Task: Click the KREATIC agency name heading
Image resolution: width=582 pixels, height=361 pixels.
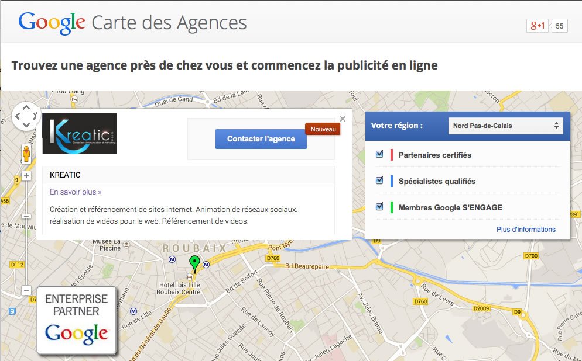Action: pyautogui.click(x=65, y=175)
